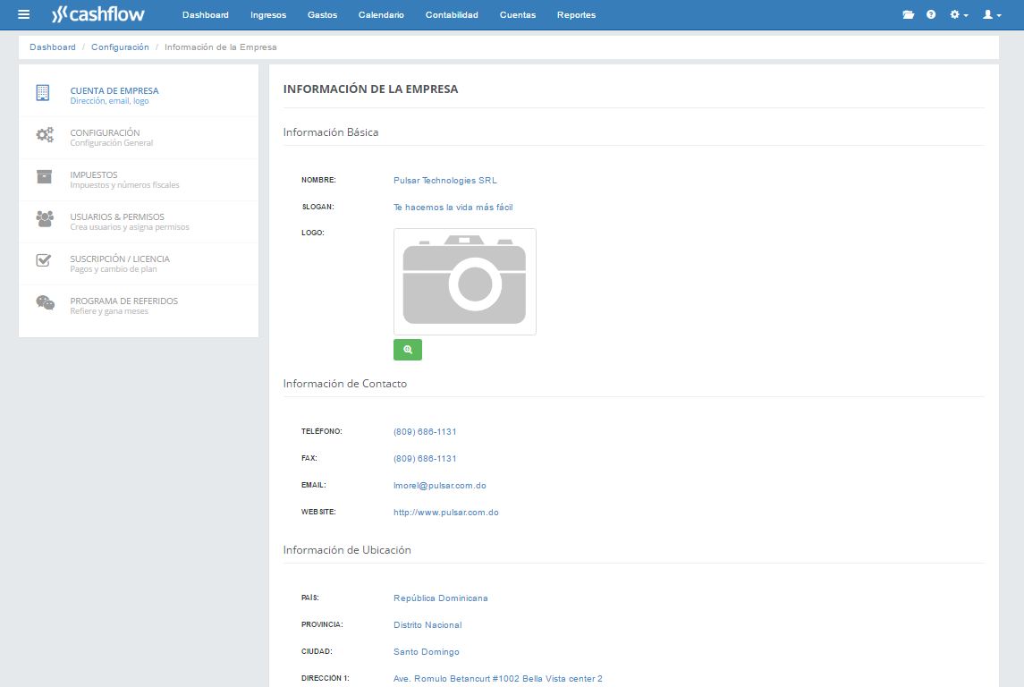Click the chat bubbles icon for Programa de Referidos

click(45, 302)
